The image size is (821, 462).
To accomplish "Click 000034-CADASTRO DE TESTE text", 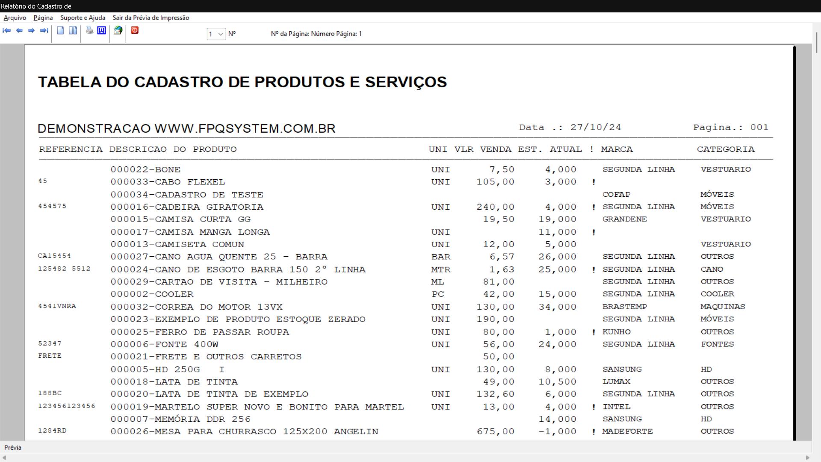I will 187,195.
